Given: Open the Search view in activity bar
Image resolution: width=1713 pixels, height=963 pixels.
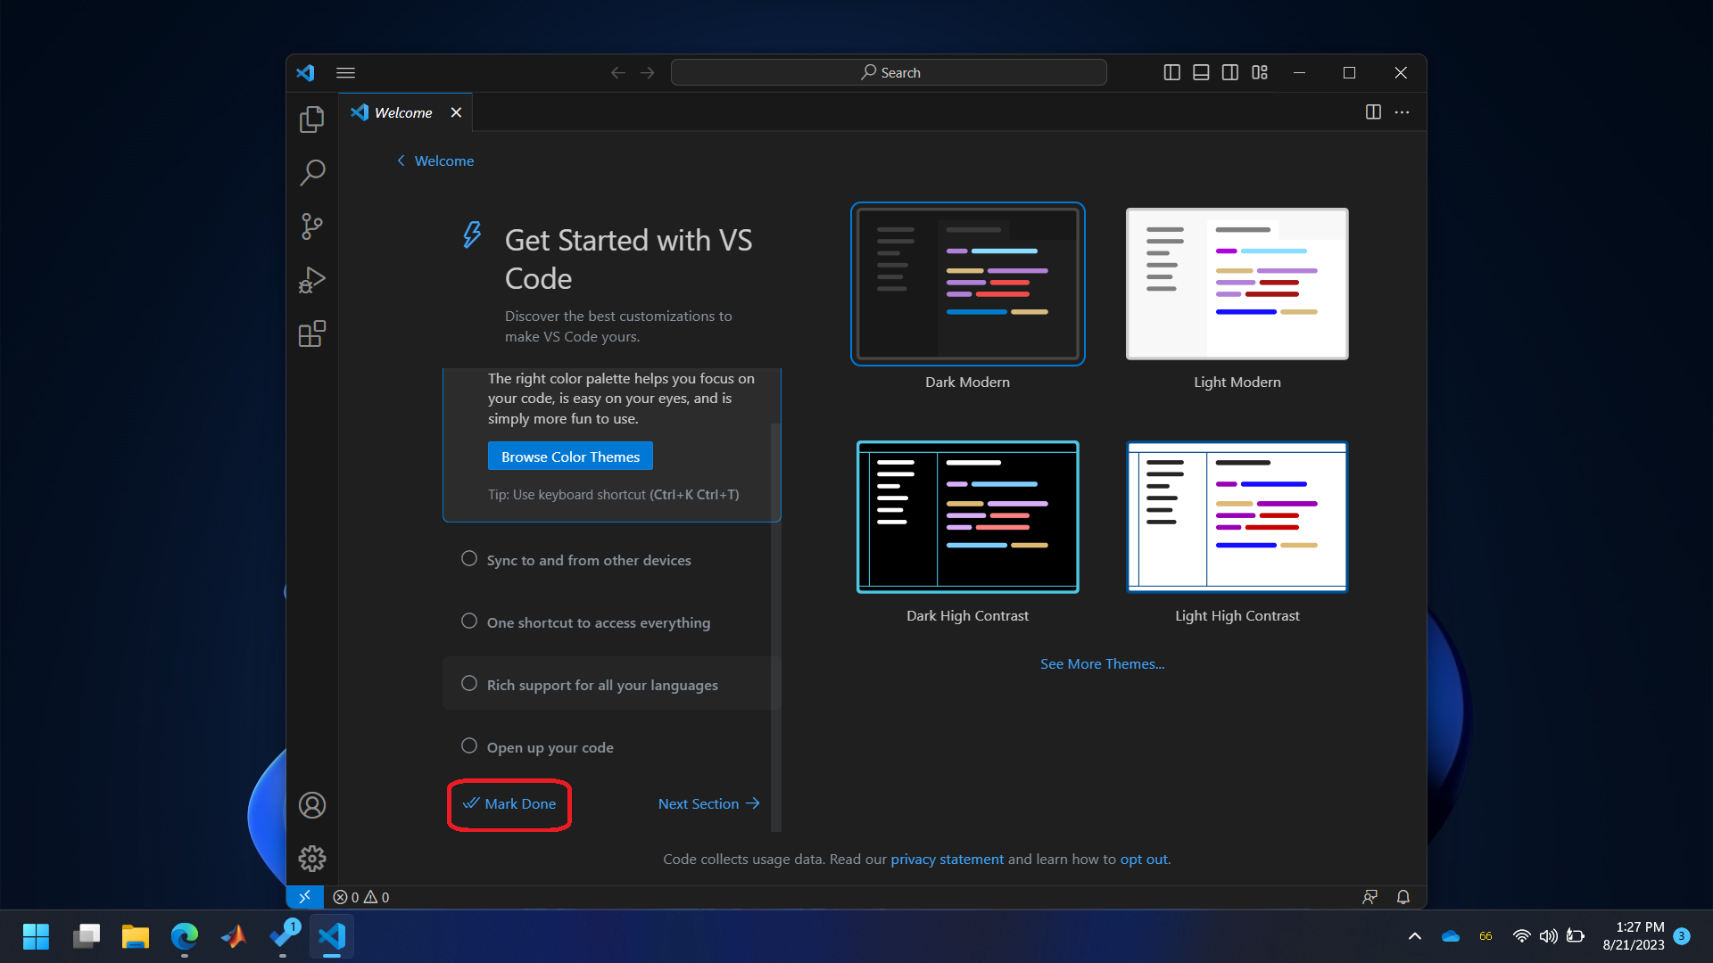Looking at the screenshot, I should point(311,172).
